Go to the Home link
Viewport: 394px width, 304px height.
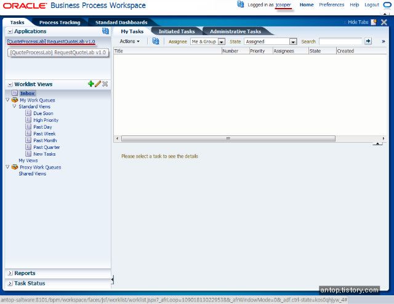tap(307, 5)
